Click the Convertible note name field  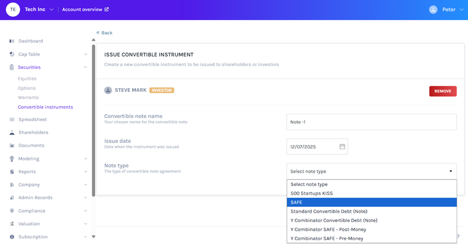(371, 122)
